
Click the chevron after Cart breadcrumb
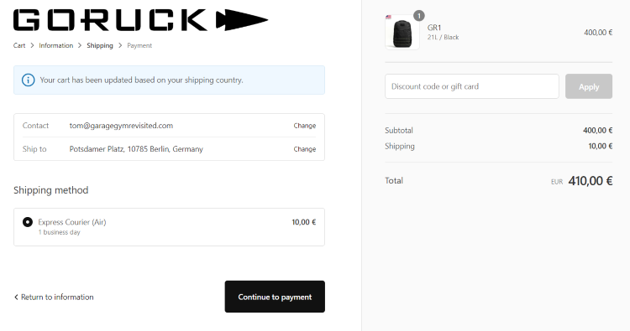point(32,45)
